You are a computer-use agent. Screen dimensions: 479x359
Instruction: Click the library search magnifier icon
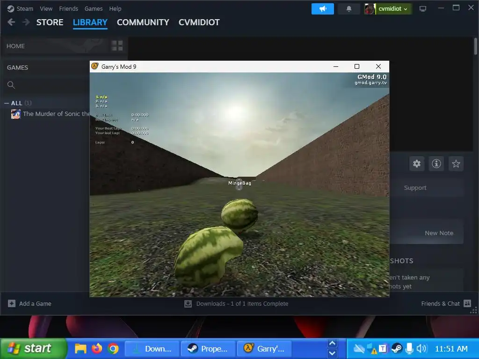click(11, 85)
